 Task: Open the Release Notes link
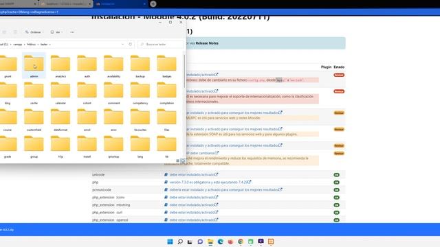pyautogui.click(x=207, y=43)
